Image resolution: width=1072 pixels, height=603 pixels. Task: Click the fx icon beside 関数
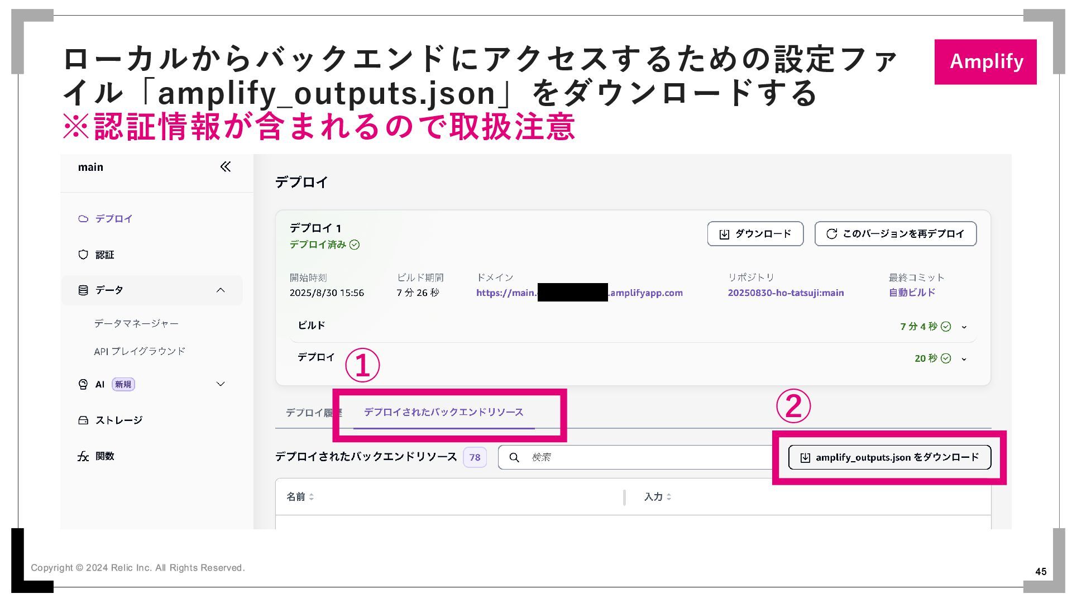pyautogui.click(x=83, y=457)
